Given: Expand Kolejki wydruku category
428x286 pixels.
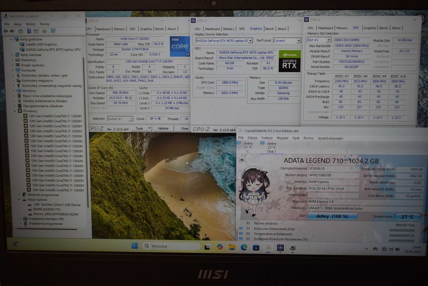Looking at the screenshot, I should click(12, 65).
